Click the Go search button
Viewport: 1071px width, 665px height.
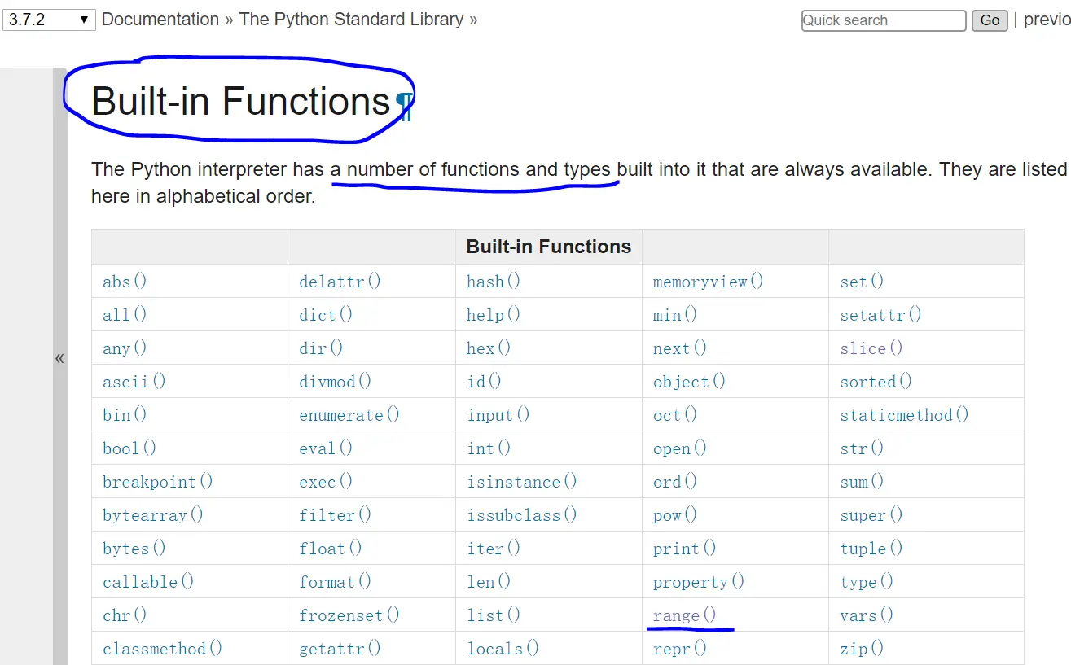(990, 20)
